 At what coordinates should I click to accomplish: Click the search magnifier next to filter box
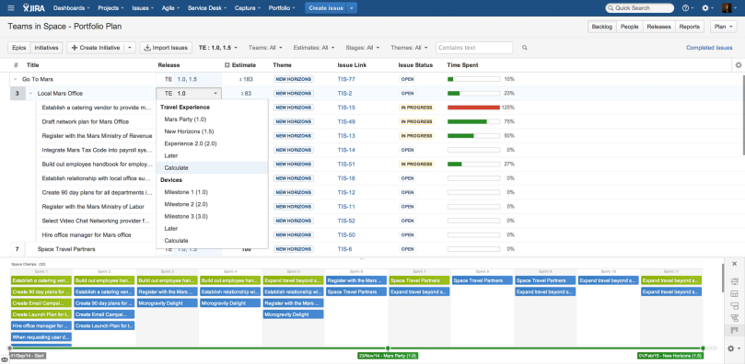point(525,48)
